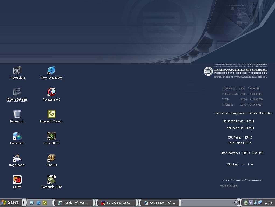Click the 'E: Files' drive readout
The image size is (275, 207).
coord(242,99)
